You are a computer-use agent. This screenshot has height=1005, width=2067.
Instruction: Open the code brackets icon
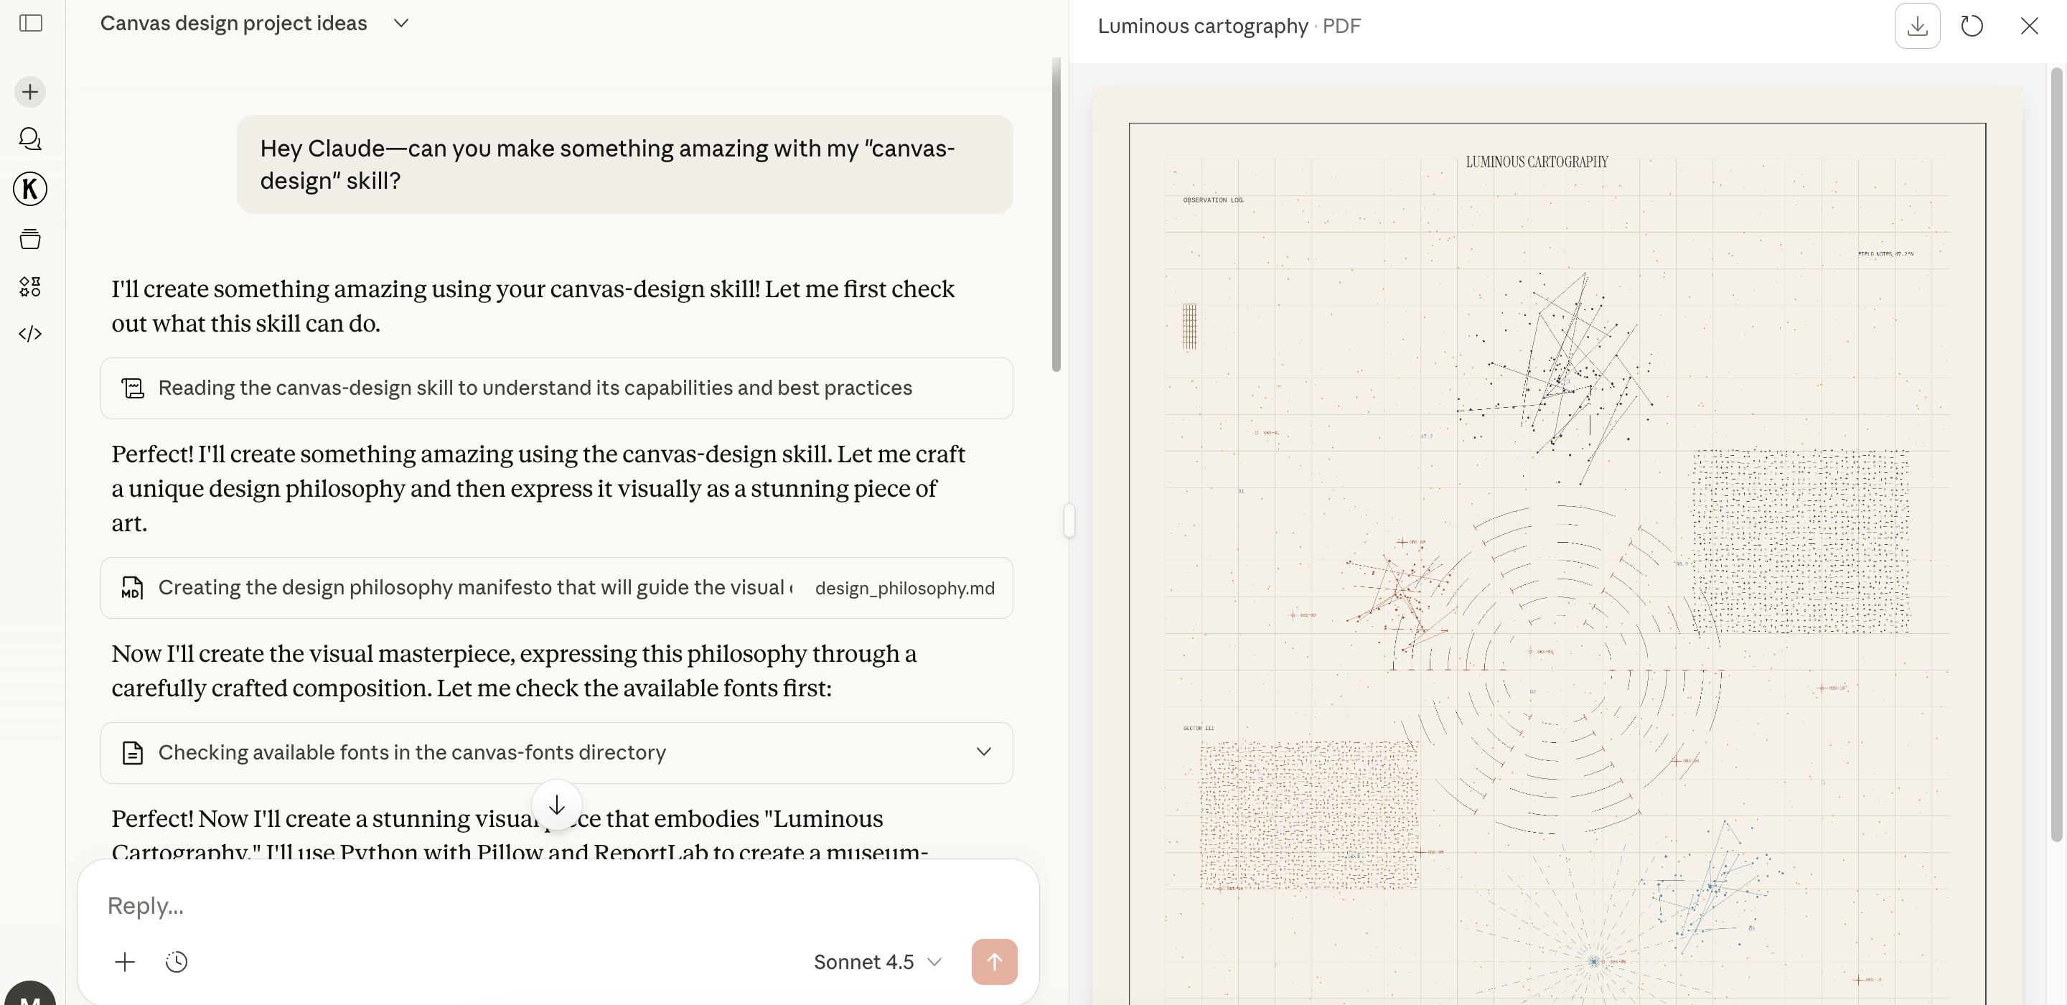(x=30, y=333)
